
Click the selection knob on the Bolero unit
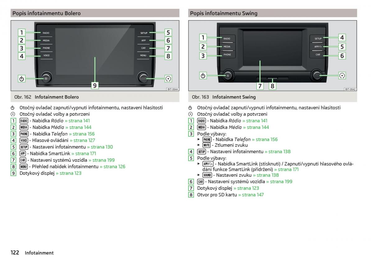click(143, 78)
